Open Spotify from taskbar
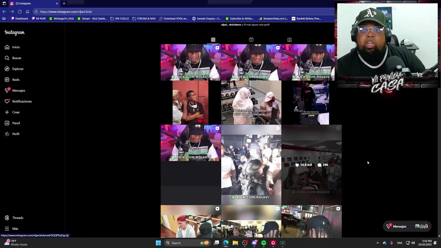This screenshot has width=441, height=248. click(x=264, y=243)
